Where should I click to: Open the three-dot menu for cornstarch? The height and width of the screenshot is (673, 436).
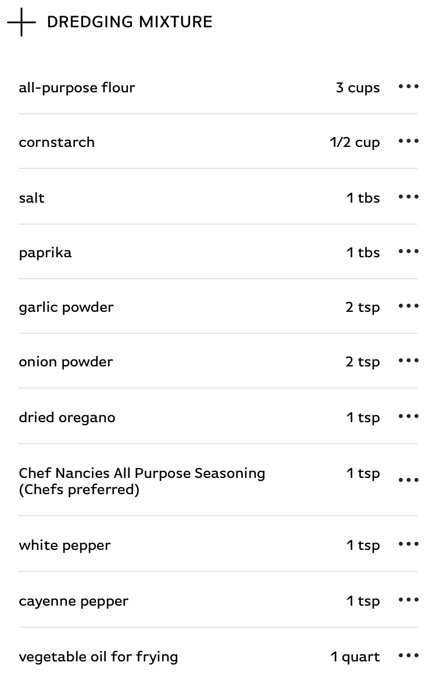pos(409,141)
